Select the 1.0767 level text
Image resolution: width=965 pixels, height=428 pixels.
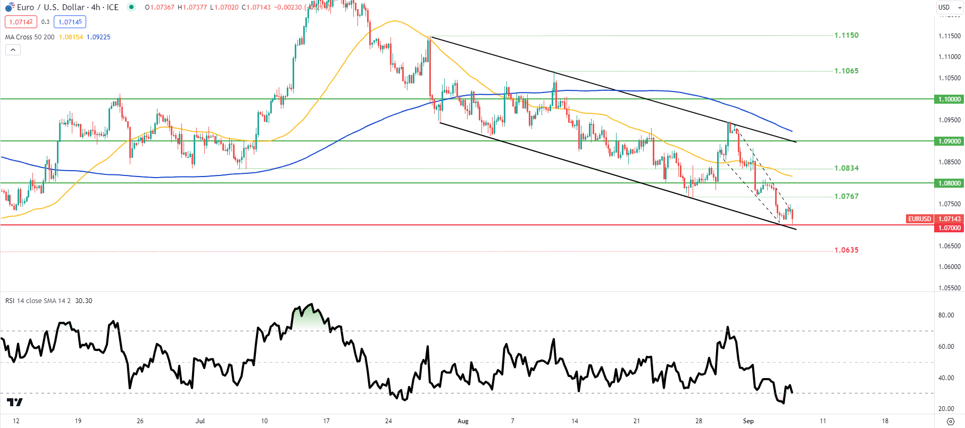(846, 196)
